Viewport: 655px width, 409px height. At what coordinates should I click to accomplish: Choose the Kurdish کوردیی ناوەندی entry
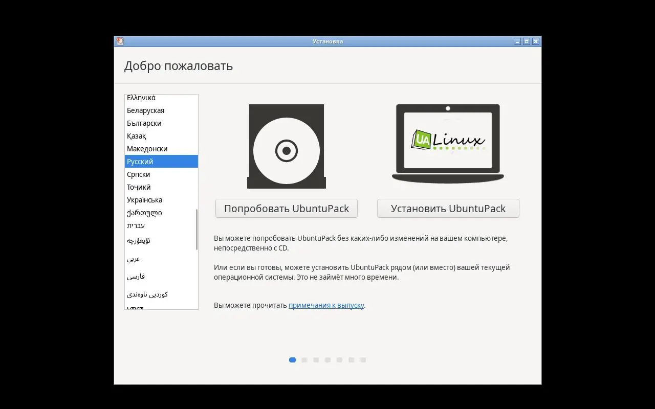(x=161, y=294)
